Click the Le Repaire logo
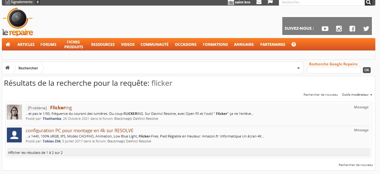The height and width of the screenshot is (174, 380). (17, 22)
